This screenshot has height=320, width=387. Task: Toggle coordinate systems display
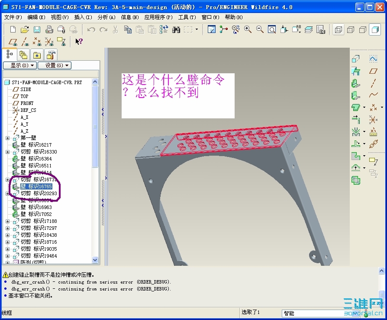[x=49, y=42]
